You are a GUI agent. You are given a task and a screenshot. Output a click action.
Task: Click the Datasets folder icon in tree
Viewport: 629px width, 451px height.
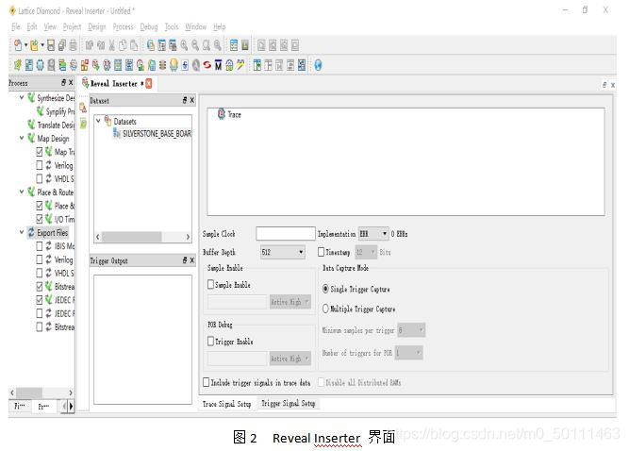108,121
